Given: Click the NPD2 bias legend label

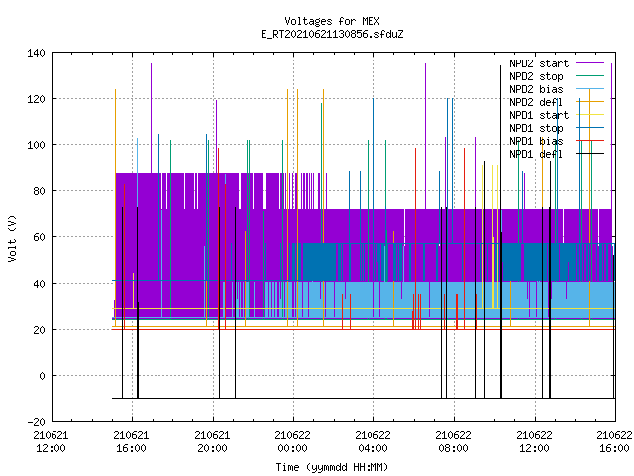Looking at the screenshot, I should pos(536,89).
